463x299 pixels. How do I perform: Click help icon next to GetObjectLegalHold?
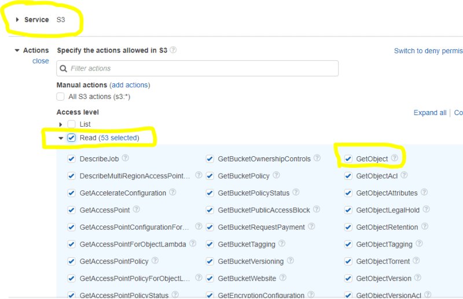coord(426,209)
